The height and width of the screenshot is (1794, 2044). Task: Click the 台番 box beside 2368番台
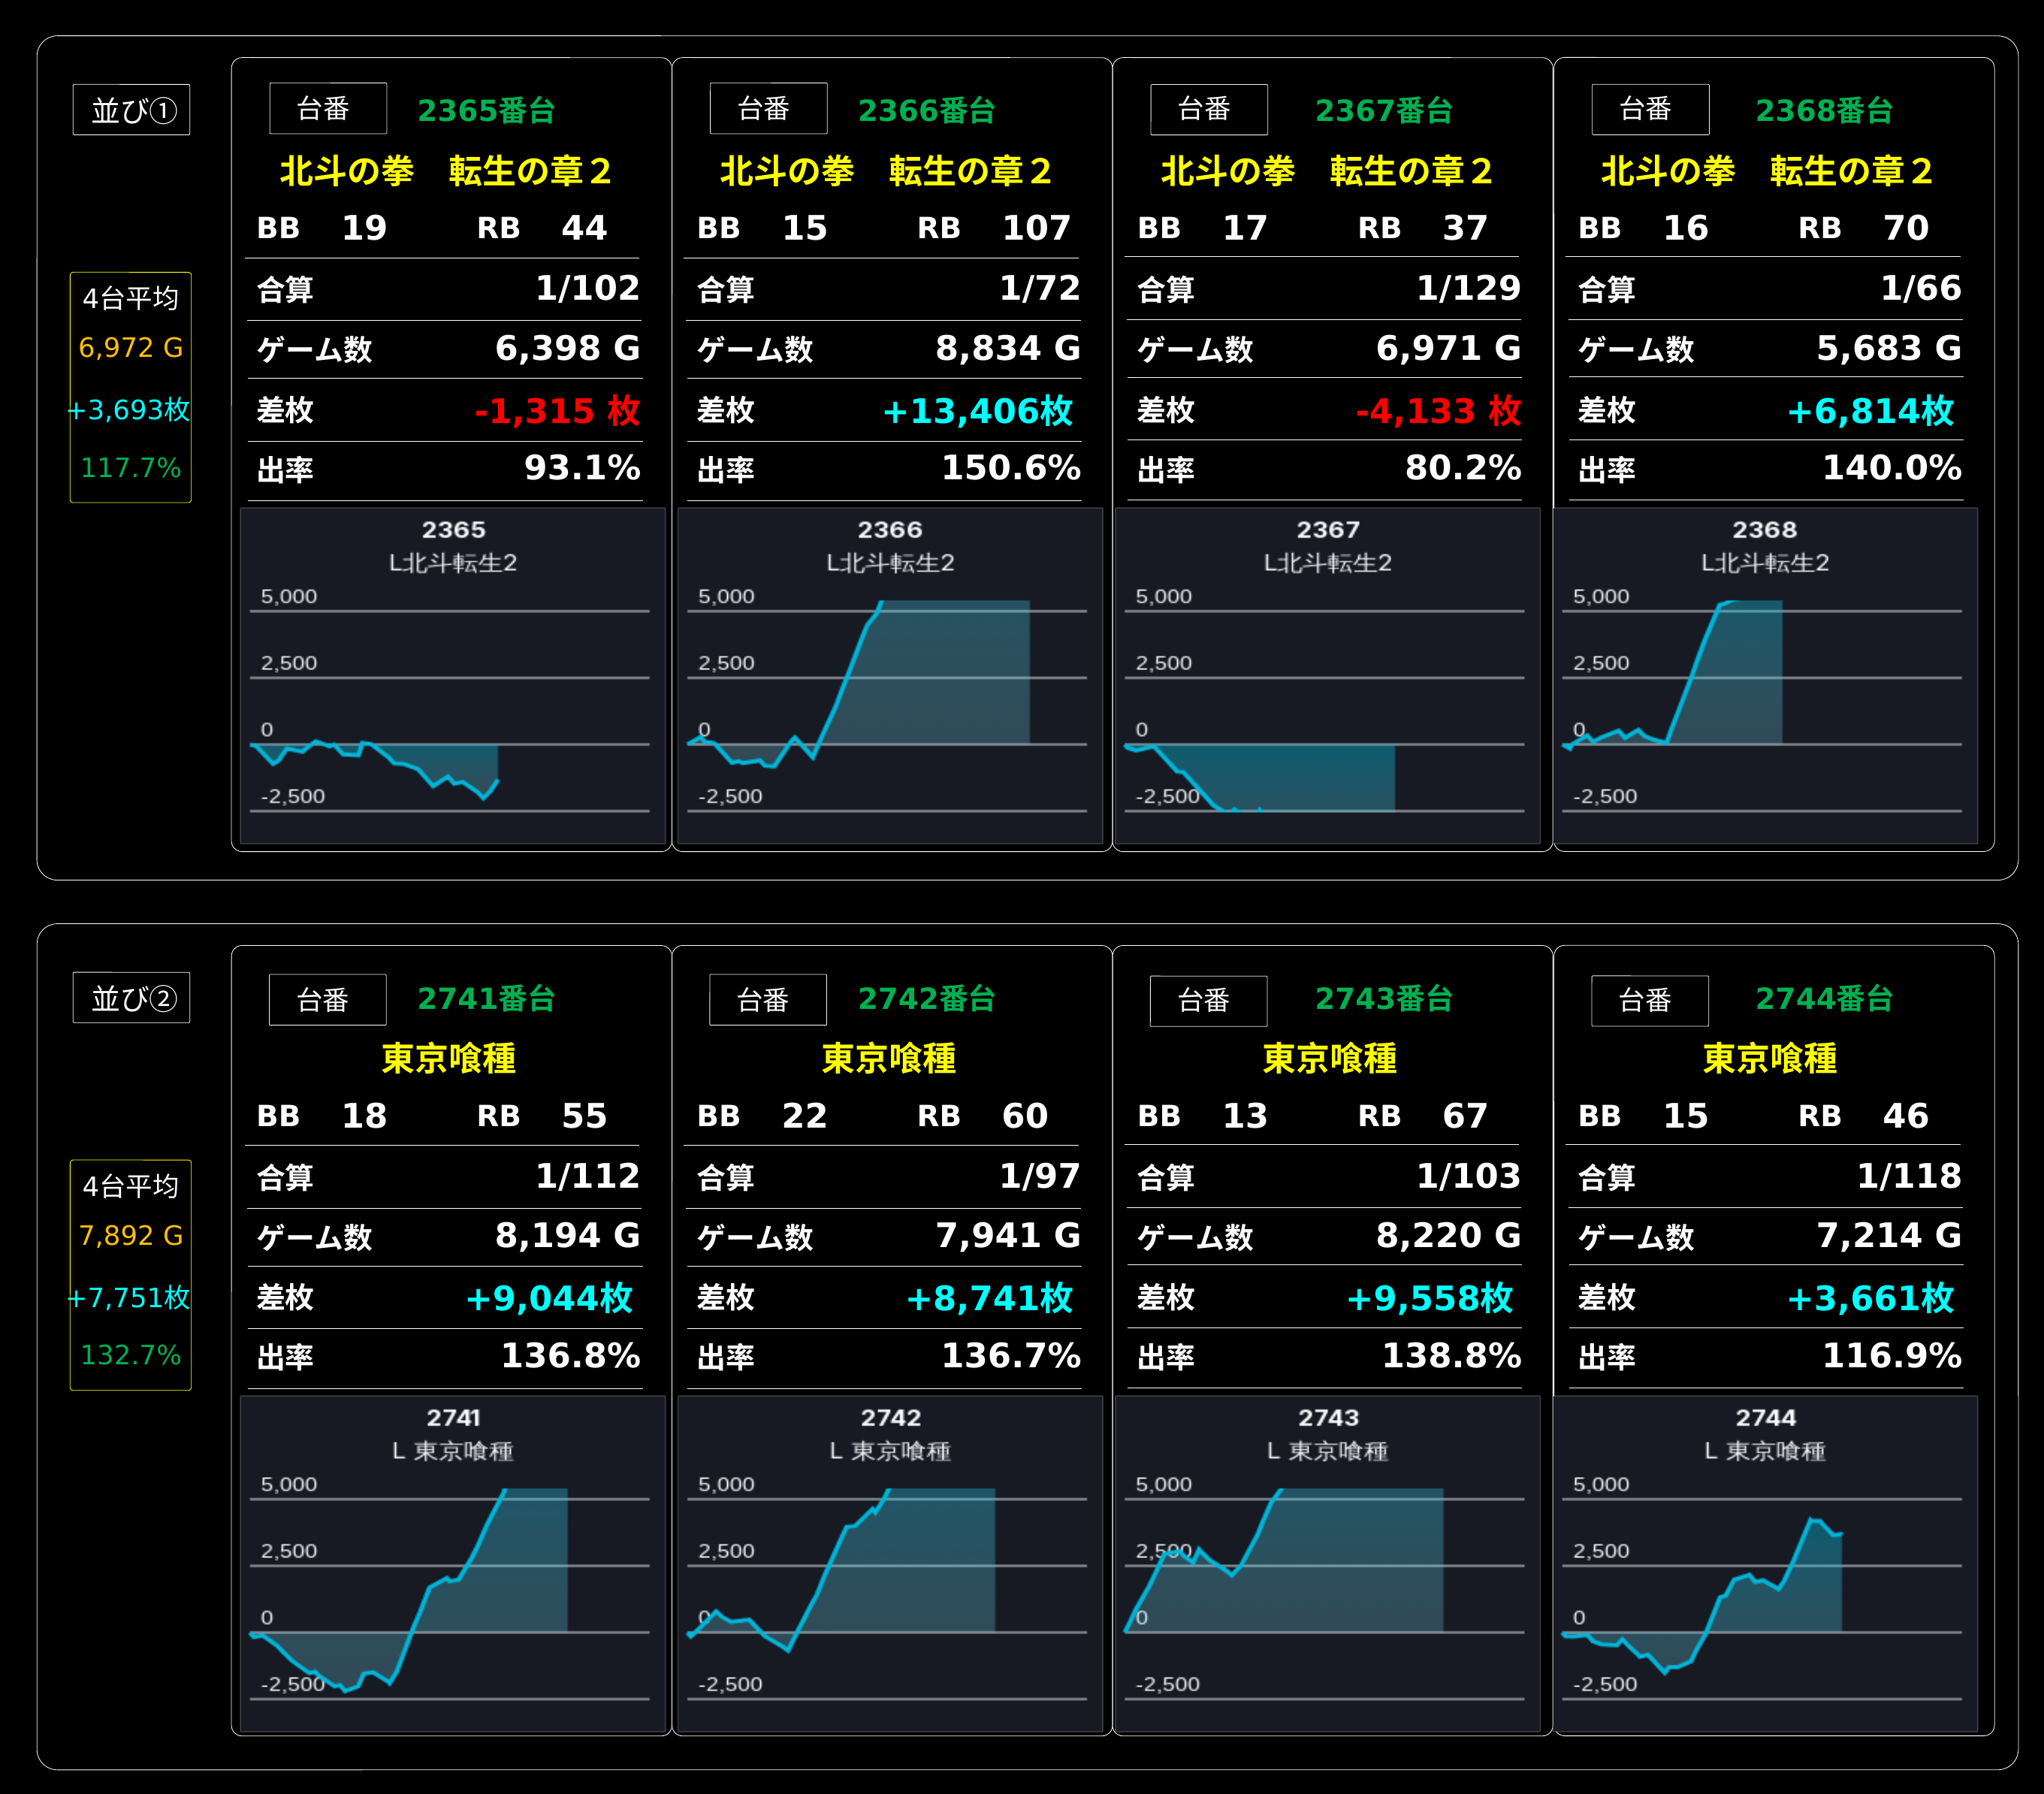point(1650,109)
